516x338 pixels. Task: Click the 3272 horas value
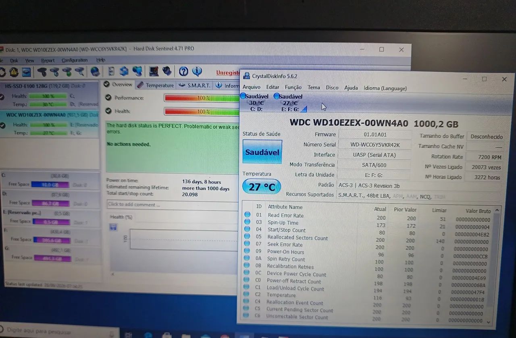(x=483, y=177)
